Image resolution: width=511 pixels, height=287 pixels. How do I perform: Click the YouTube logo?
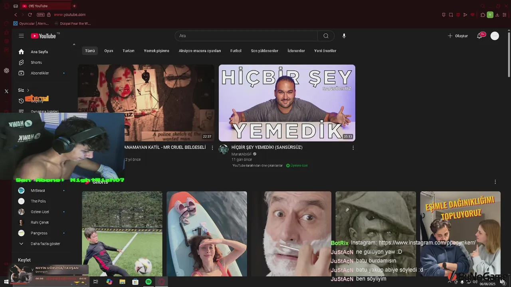44,36
